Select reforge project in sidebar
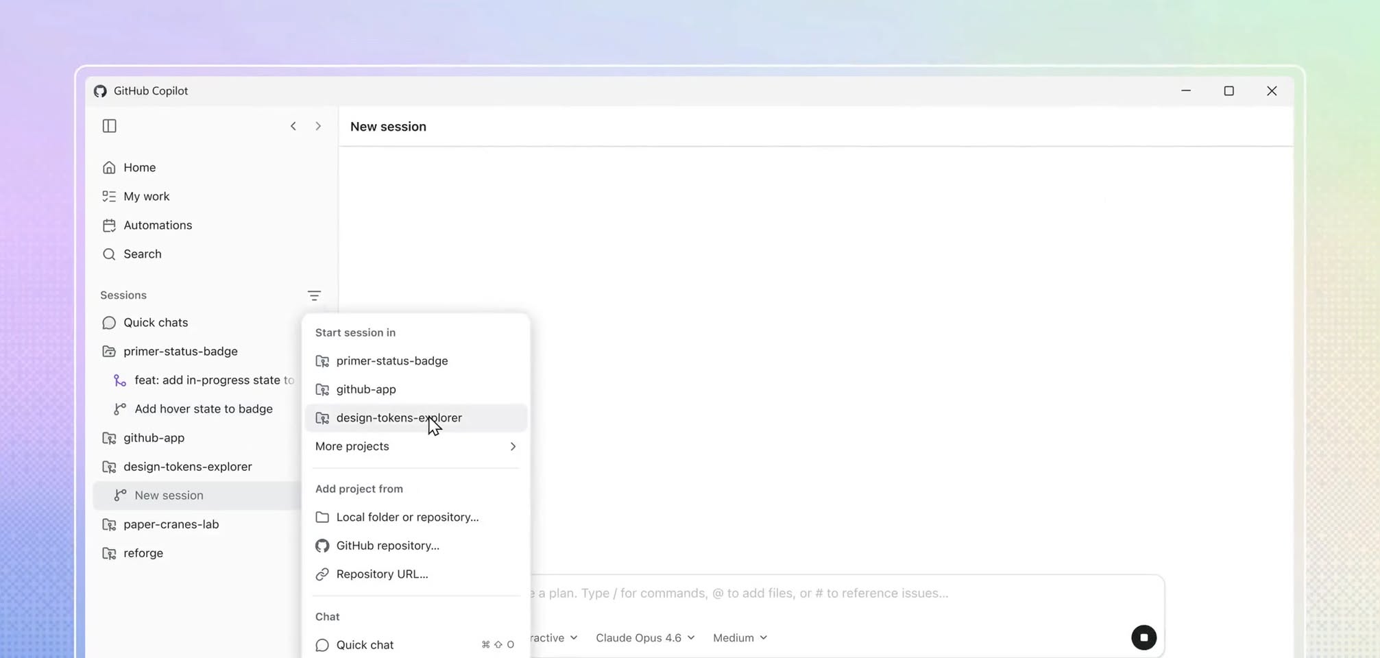 [x=197, y=552]
